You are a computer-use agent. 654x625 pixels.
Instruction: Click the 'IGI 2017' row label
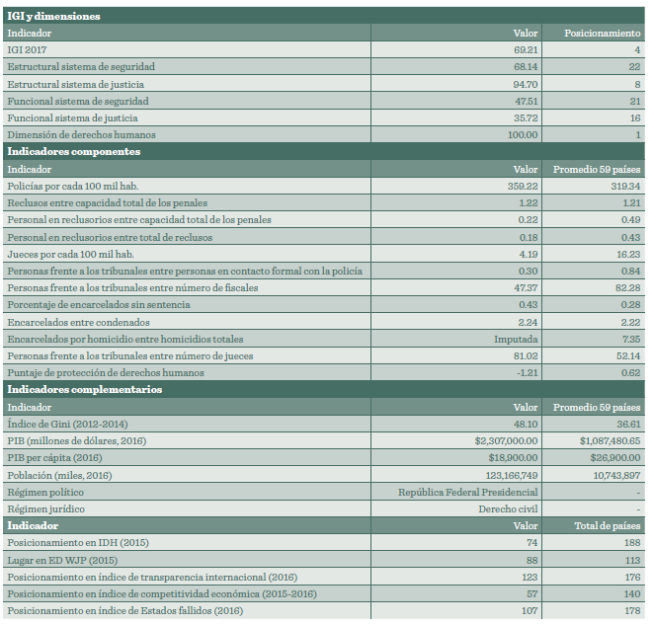(x=27, y=49)
